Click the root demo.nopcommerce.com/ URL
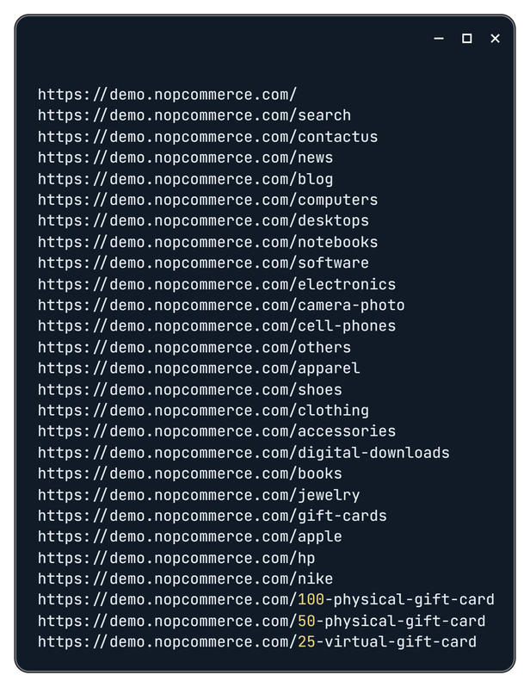530x687 pixels. [x=167, y=95]
